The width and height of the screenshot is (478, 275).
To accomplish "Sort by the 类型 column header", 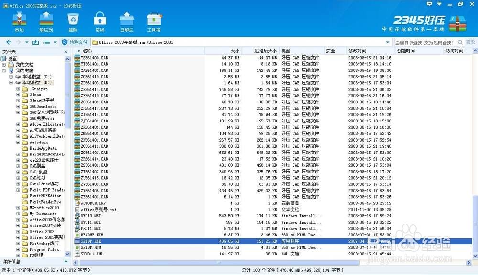I will pyautogui.click(x=301, y=51).
